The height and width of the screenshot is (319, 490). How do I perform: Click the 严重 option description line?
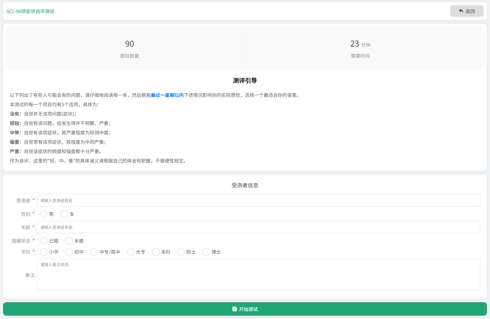(56, 151)
